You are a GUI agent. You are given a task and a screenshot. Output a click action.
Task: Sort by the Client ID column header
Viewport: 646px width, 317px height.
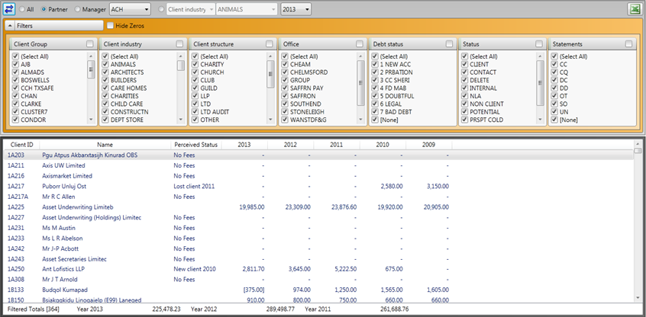point(21,144)
